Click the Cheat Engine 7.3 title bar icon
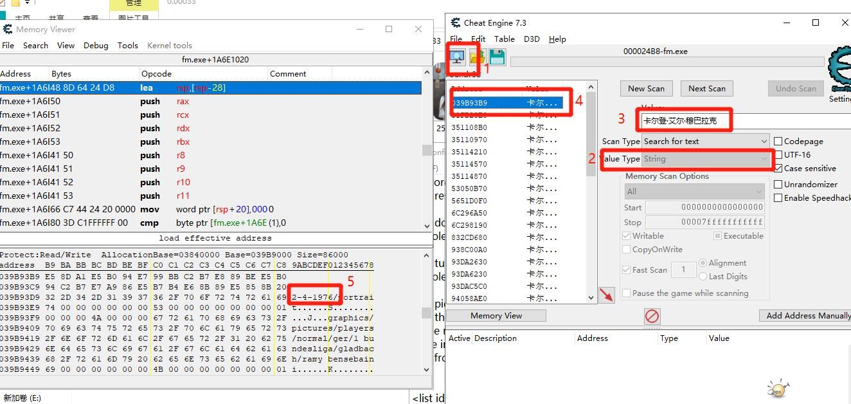The image size is (851, 404). 456,23
